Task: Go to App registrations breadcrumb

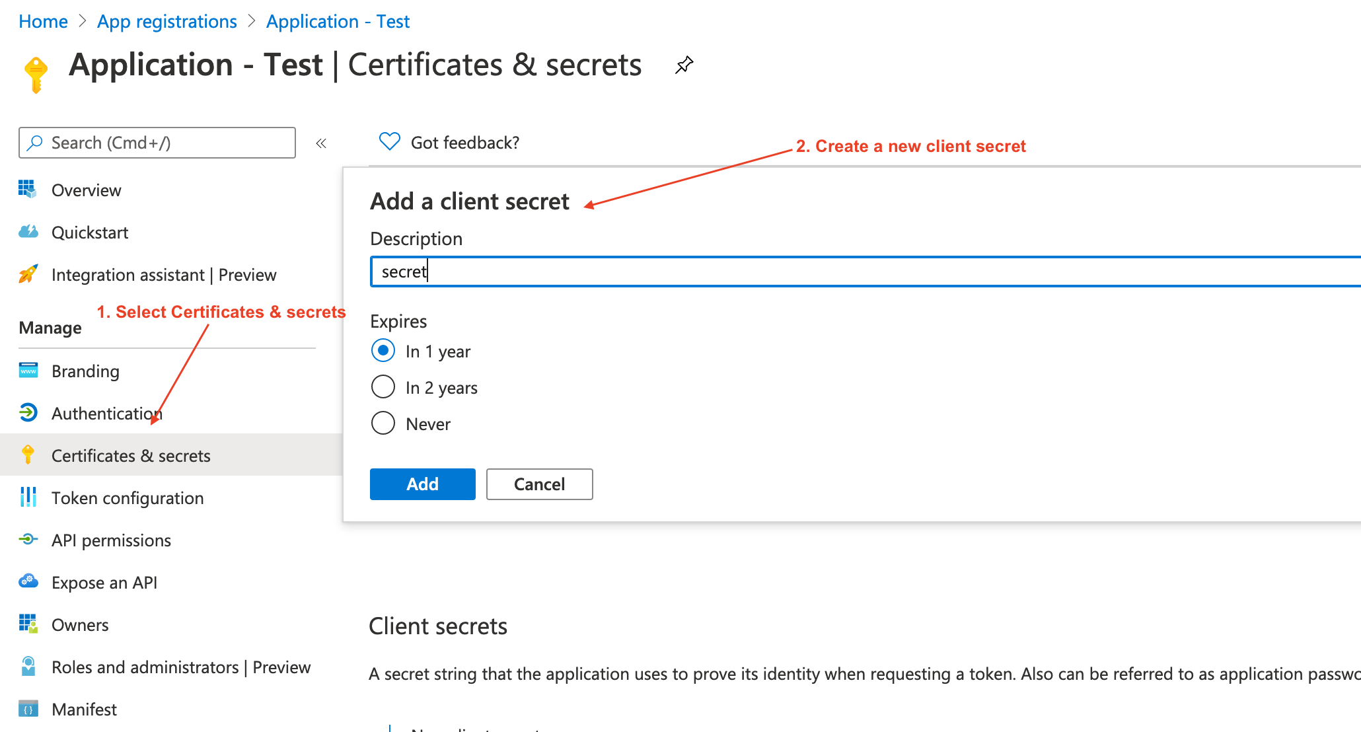Action: pos(166,22)
